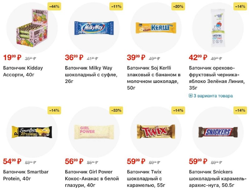Open Батончик Smartbar Protein, 40г title
Viewport: 249px width, 194px height.
(26, 175)
